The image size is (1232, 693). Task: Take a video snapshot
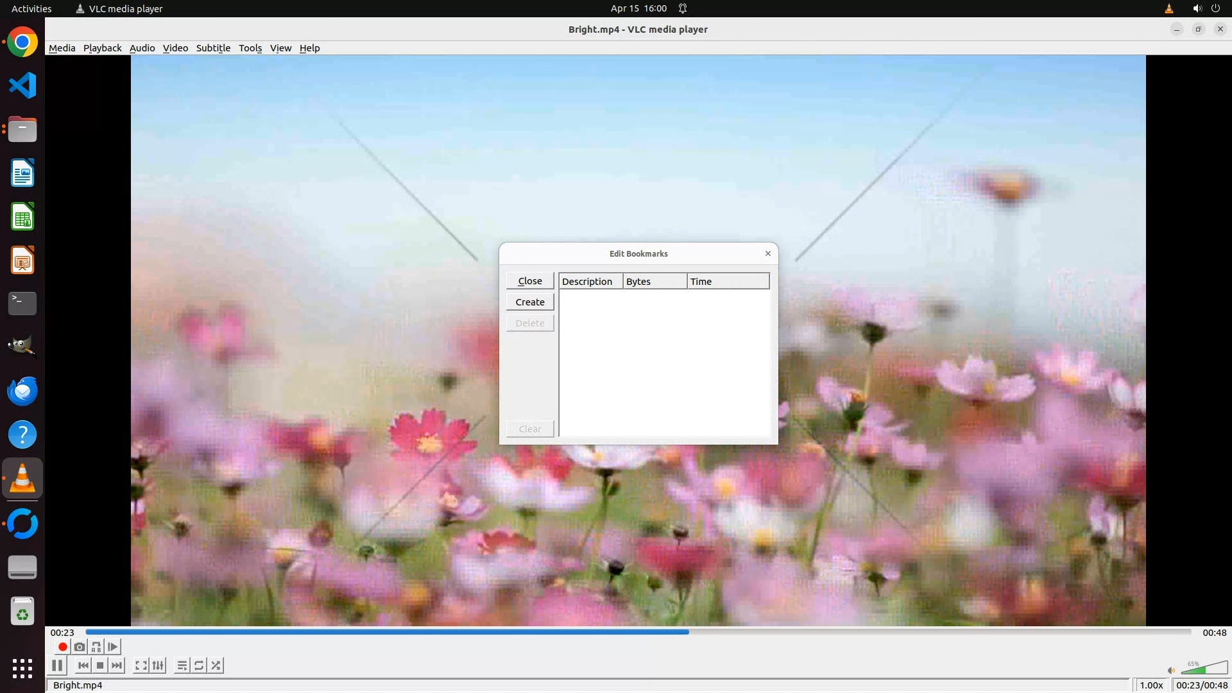(x=80, y=647)
